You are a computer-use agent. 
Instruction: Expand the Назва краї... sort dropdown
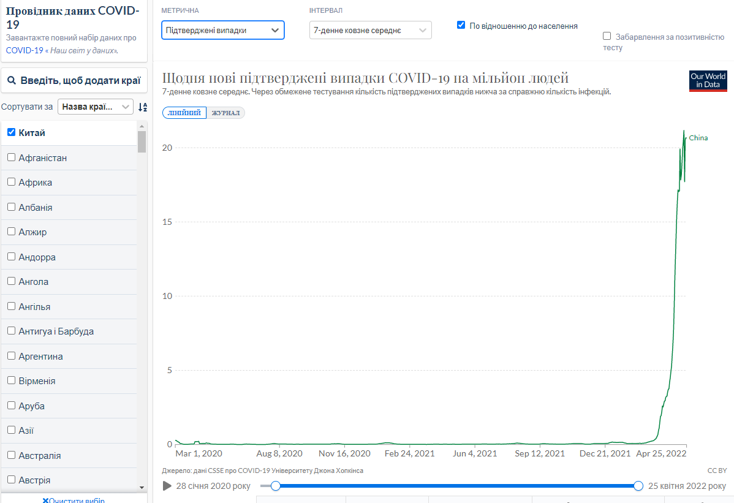tap(96, 107)
